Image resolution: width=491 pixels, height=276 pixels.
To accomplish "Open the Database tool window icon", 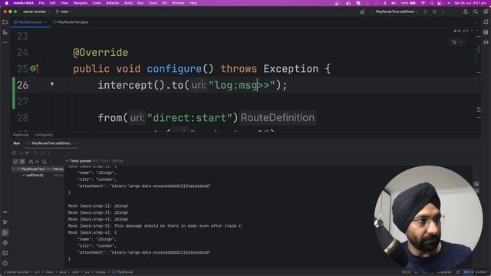I will click(486, 32).
